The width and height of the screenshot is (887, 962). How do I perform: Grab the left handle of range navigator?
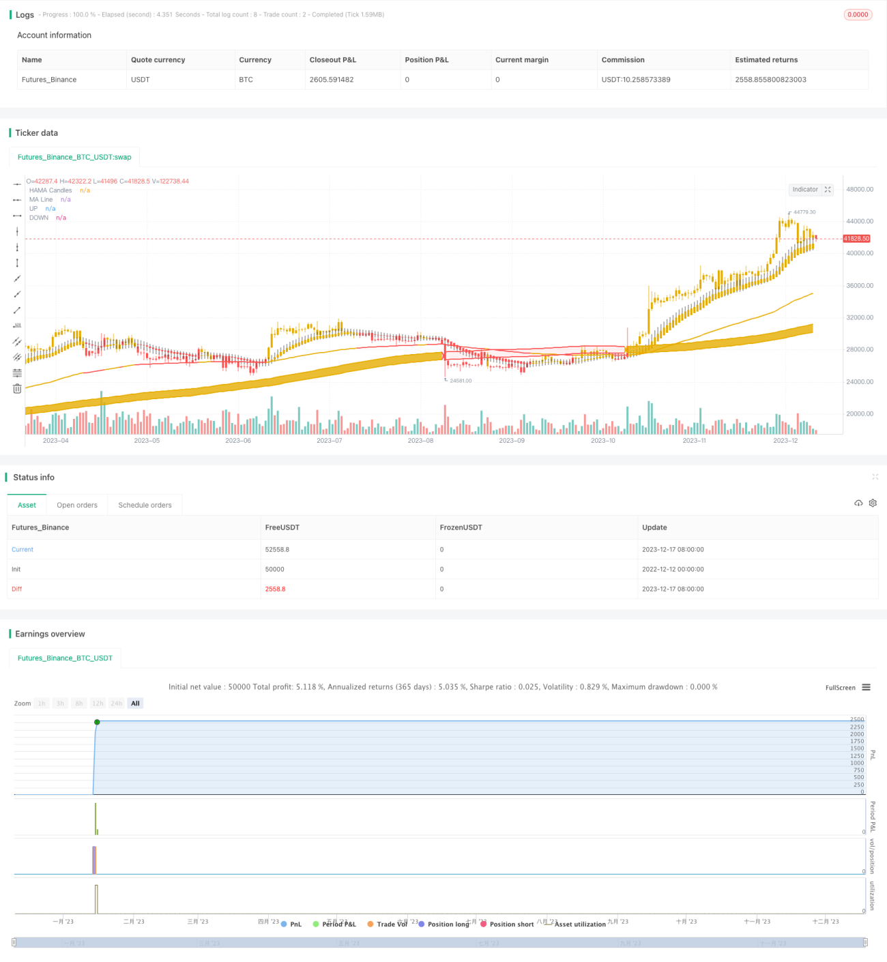[14, 942]
